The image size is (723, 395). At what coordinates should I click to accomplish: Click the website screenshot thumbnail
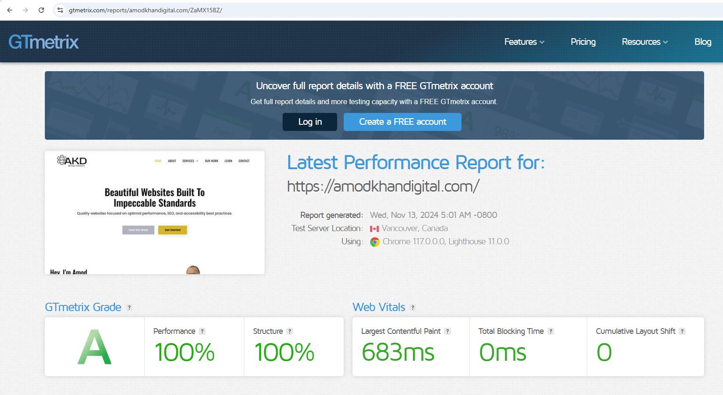[155, 213]
